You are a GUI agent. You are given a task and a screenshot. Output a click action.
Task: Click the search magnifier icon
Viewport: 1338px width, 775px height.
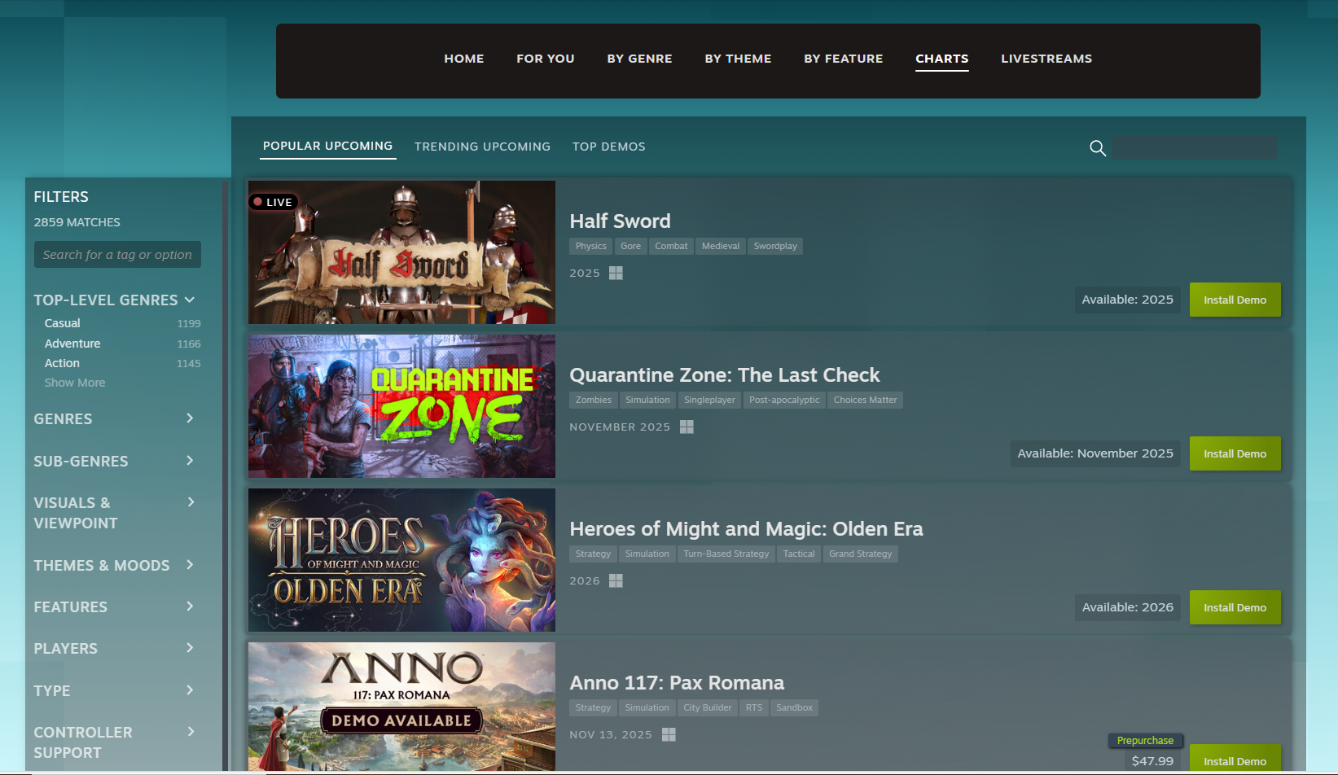[1098, 147]
